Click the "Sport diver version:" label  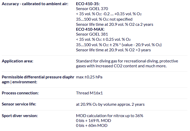click(20, 116)
